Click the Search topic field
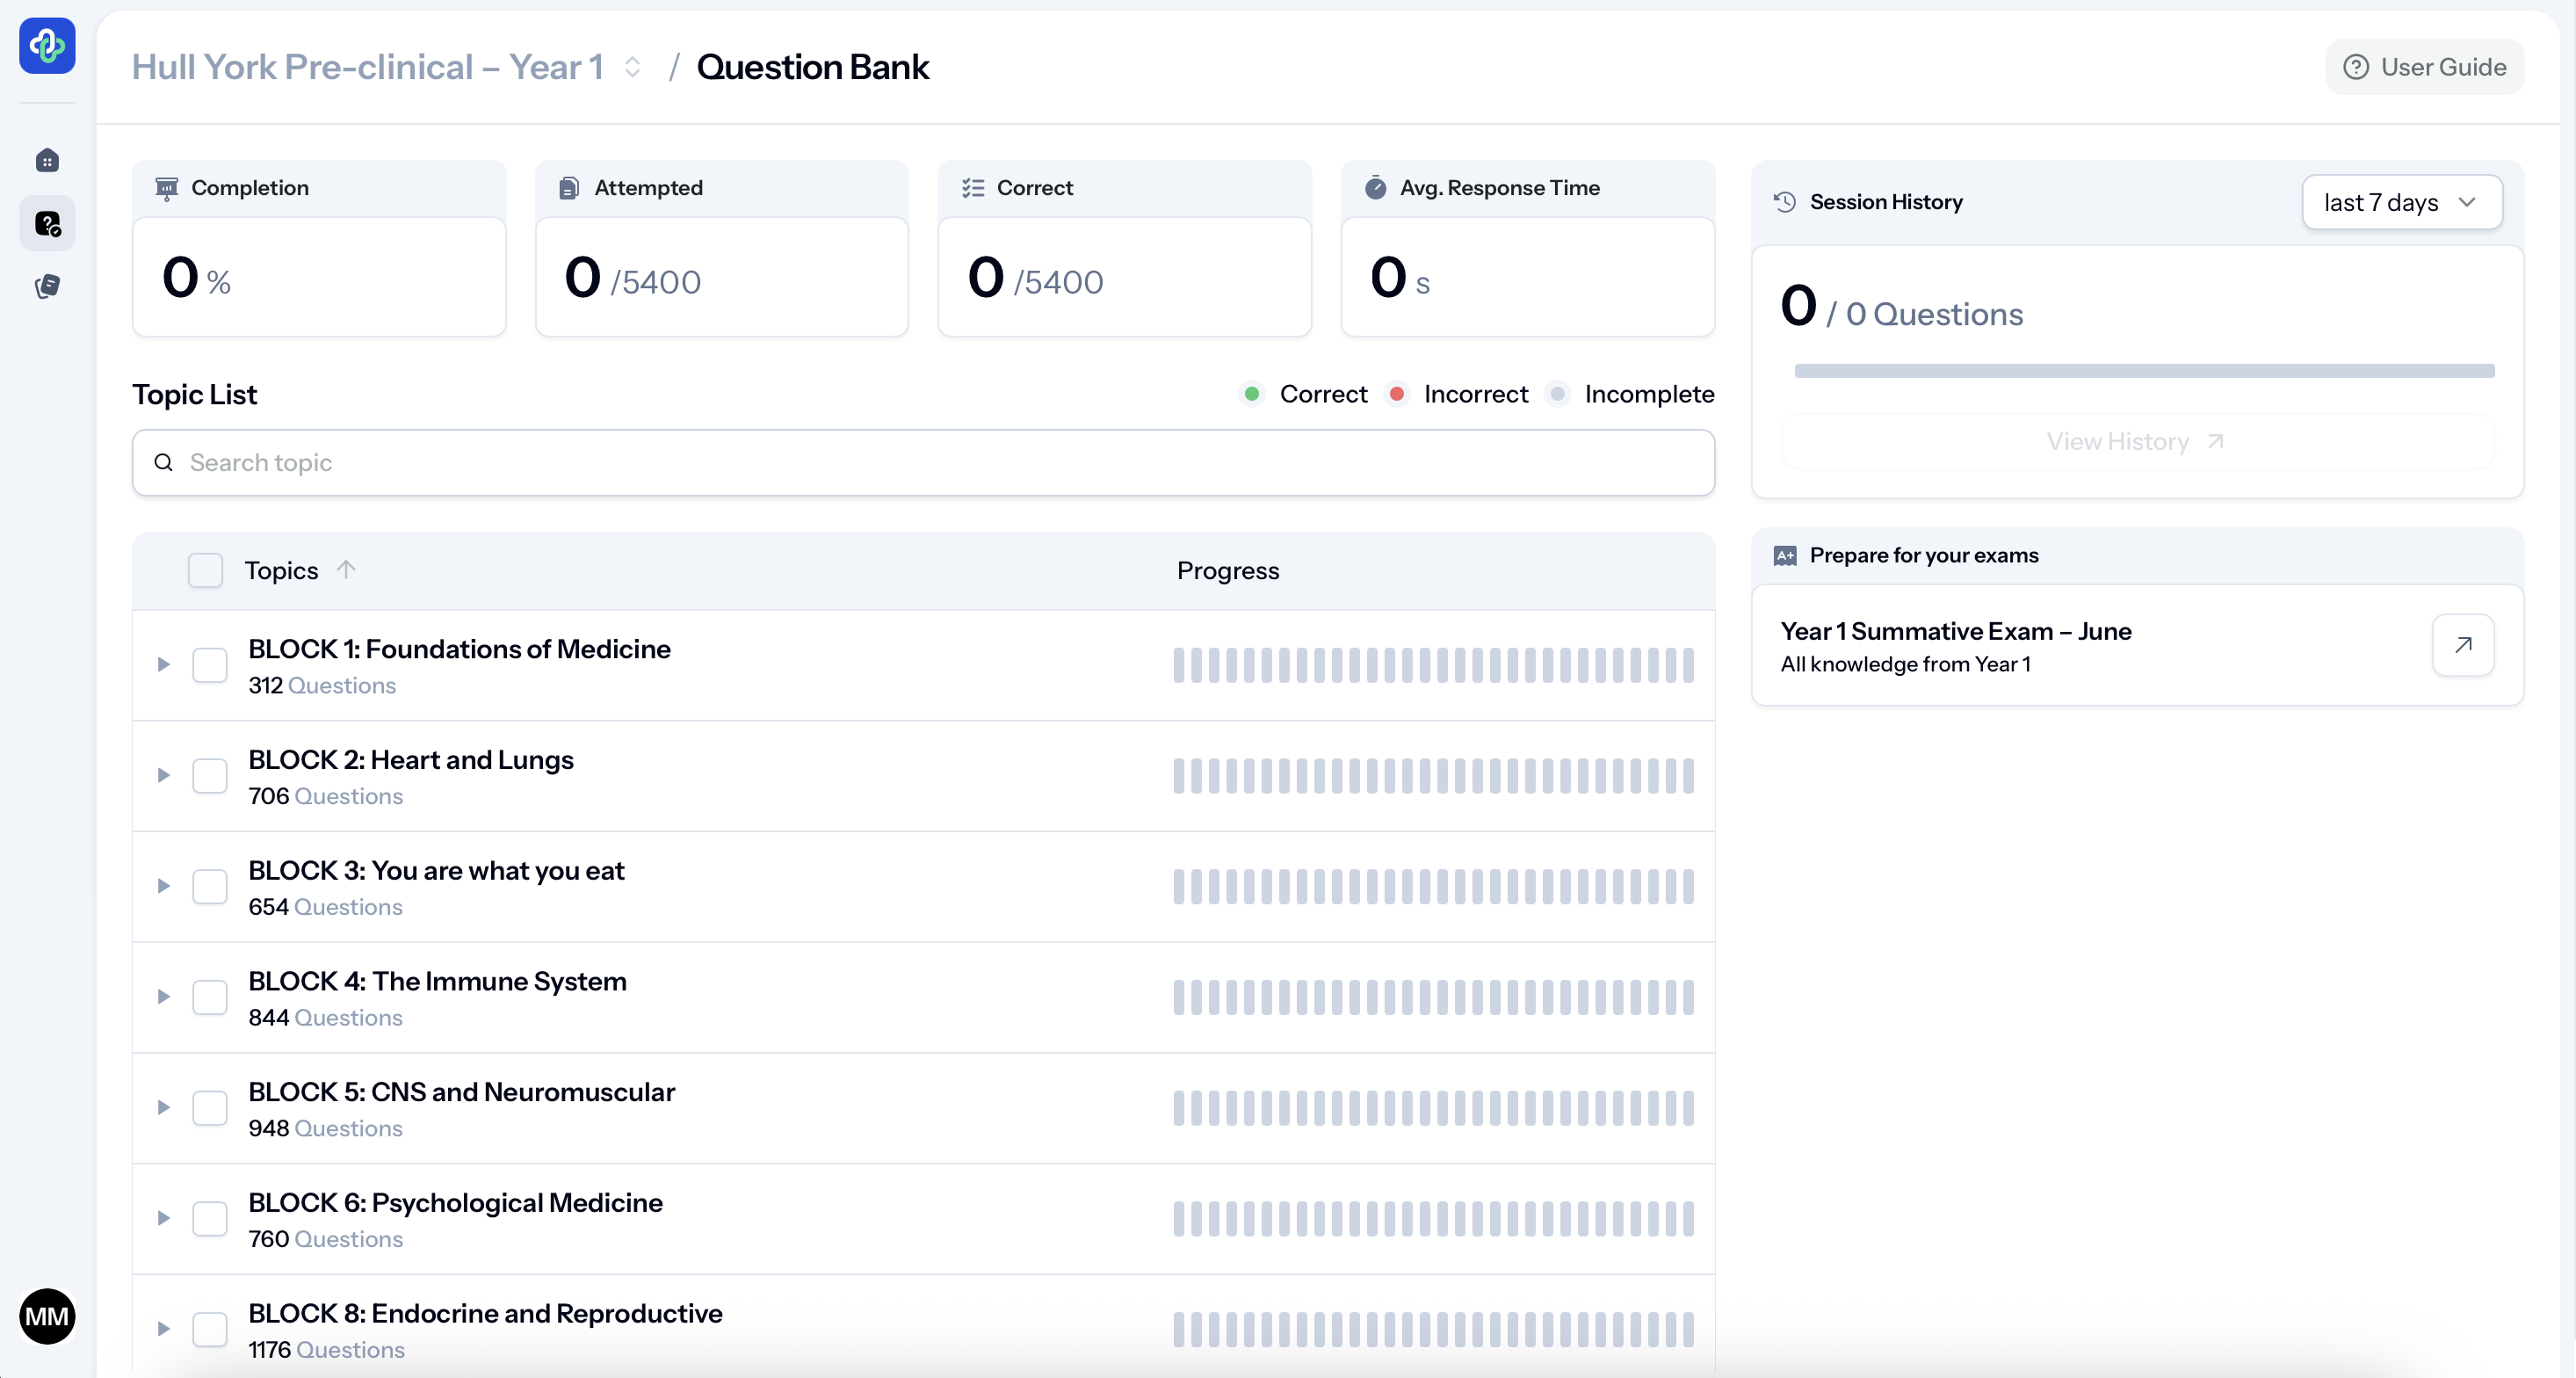2576x1378 pixels. [922, 462]
